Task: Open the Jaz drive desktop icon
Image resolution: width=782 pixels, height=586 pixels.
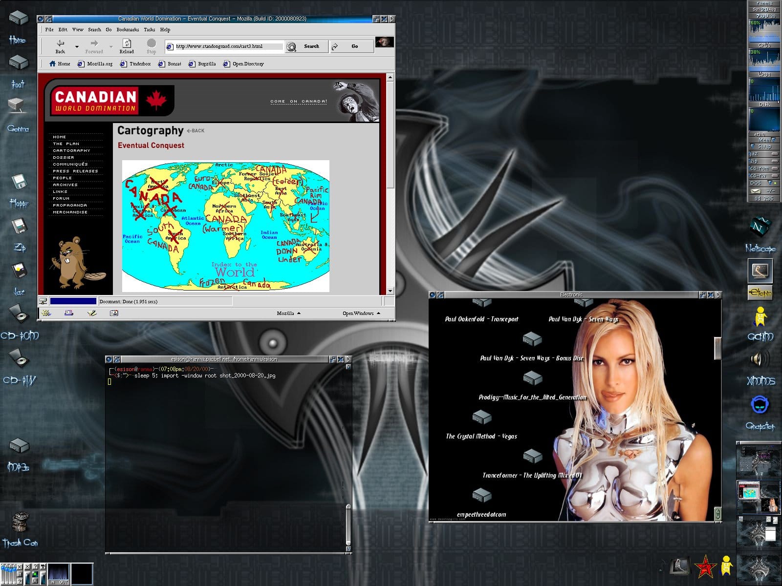Action: pos(19,270)
